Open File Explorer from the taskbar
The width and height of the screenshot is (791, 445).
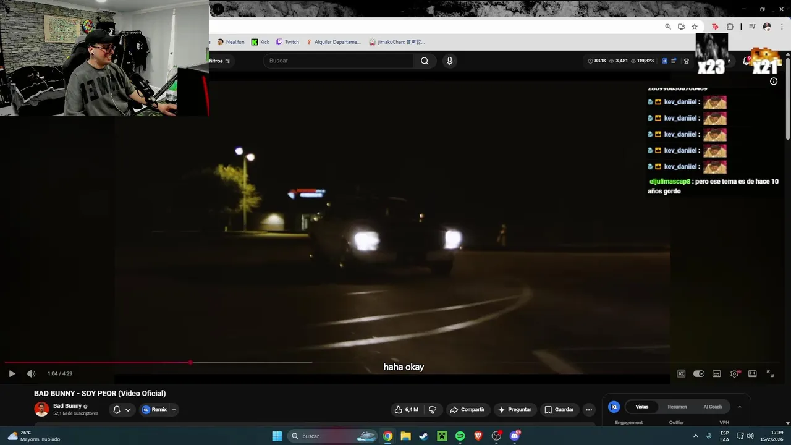coord(405,436)
